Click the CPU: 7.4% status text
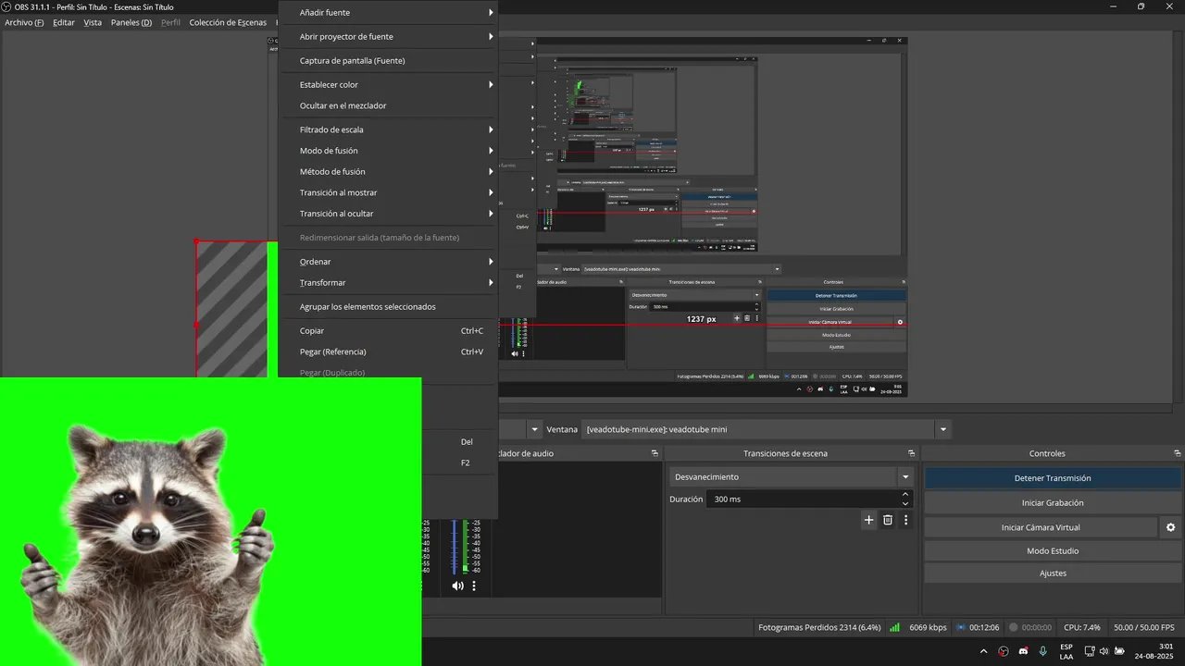 1082,627
